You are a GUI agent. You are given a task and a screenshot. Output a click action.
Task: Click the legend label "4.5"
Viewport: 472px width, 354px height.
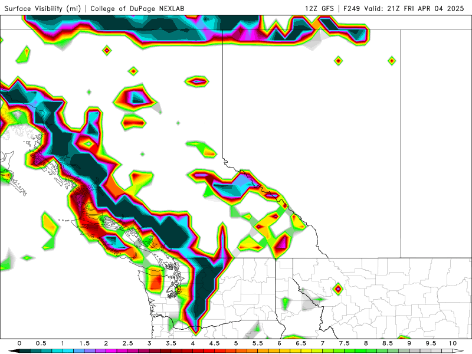click(214, 343)
